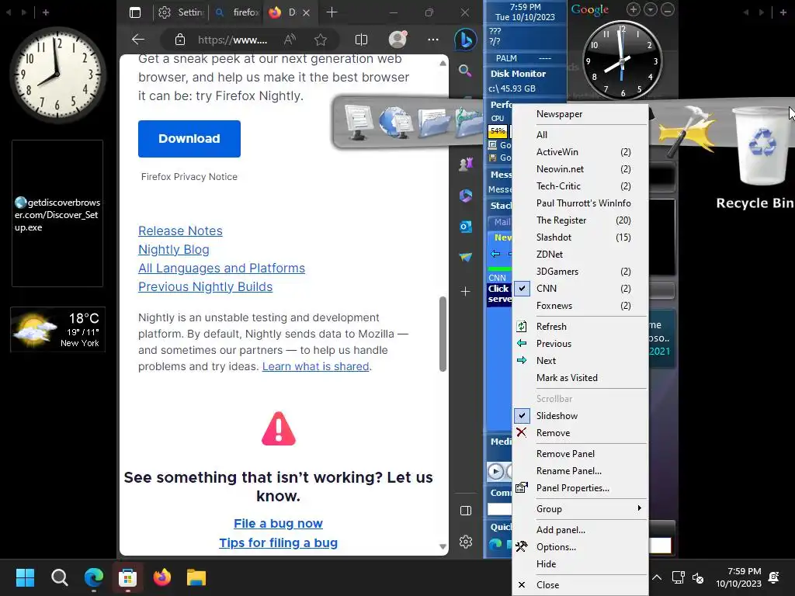This screenshot has height=596, width=795.
Task: Open Microsoft Store from the taskbar
Action: pyautogui.click(x=128, y=577)
